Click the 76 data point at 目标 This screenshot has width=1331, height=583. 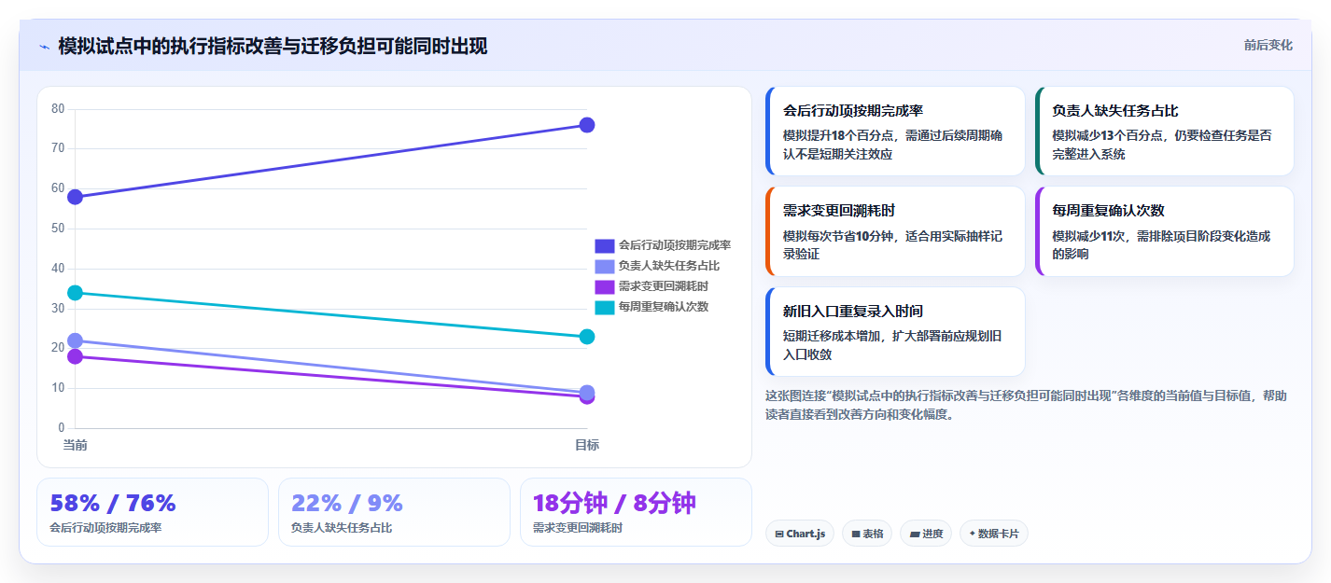tap(587, 125)
